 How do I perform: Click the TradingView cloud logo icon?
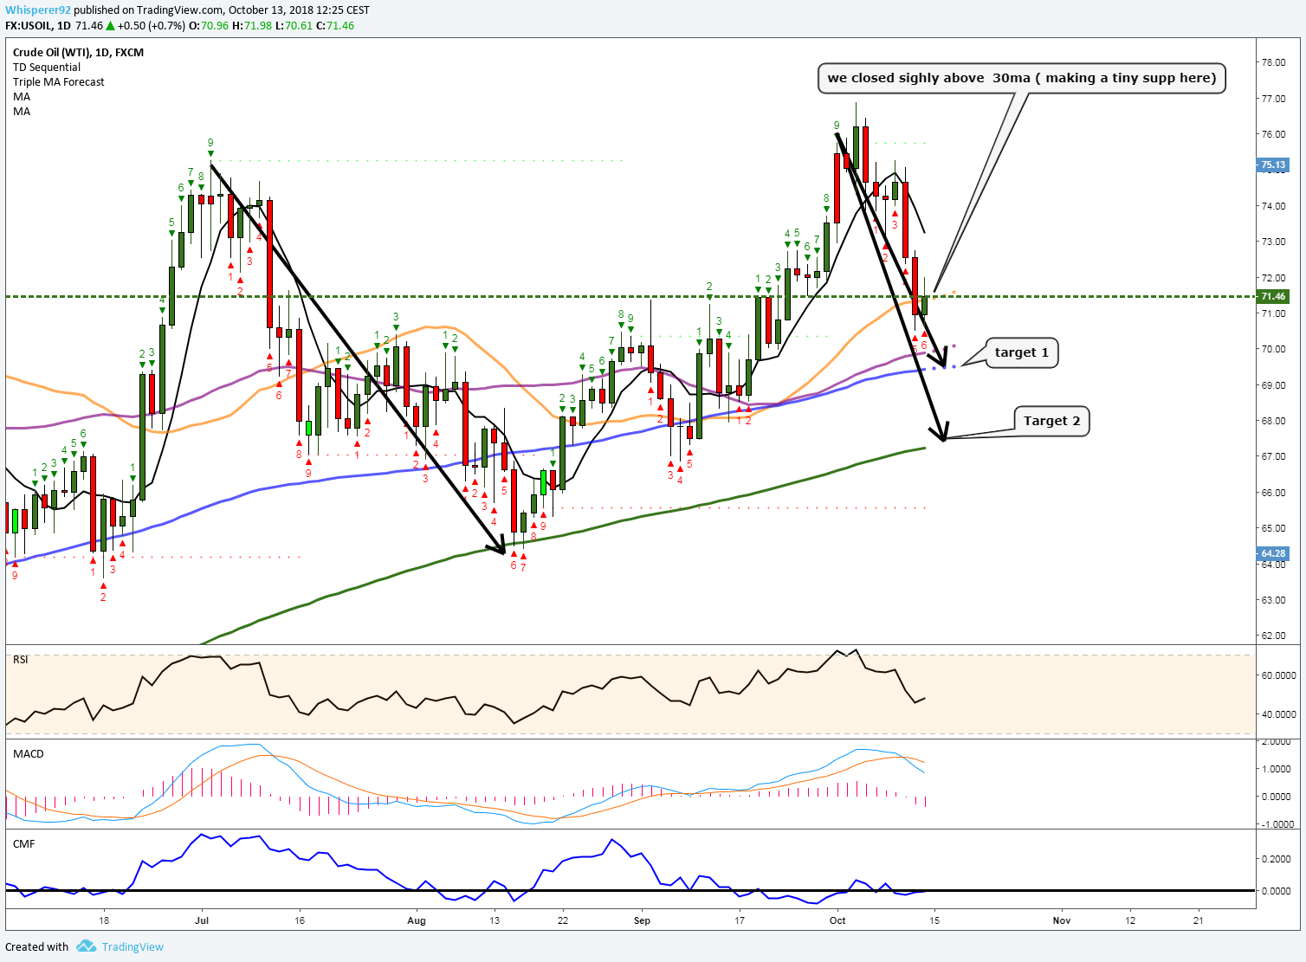(x=85, y=946)
